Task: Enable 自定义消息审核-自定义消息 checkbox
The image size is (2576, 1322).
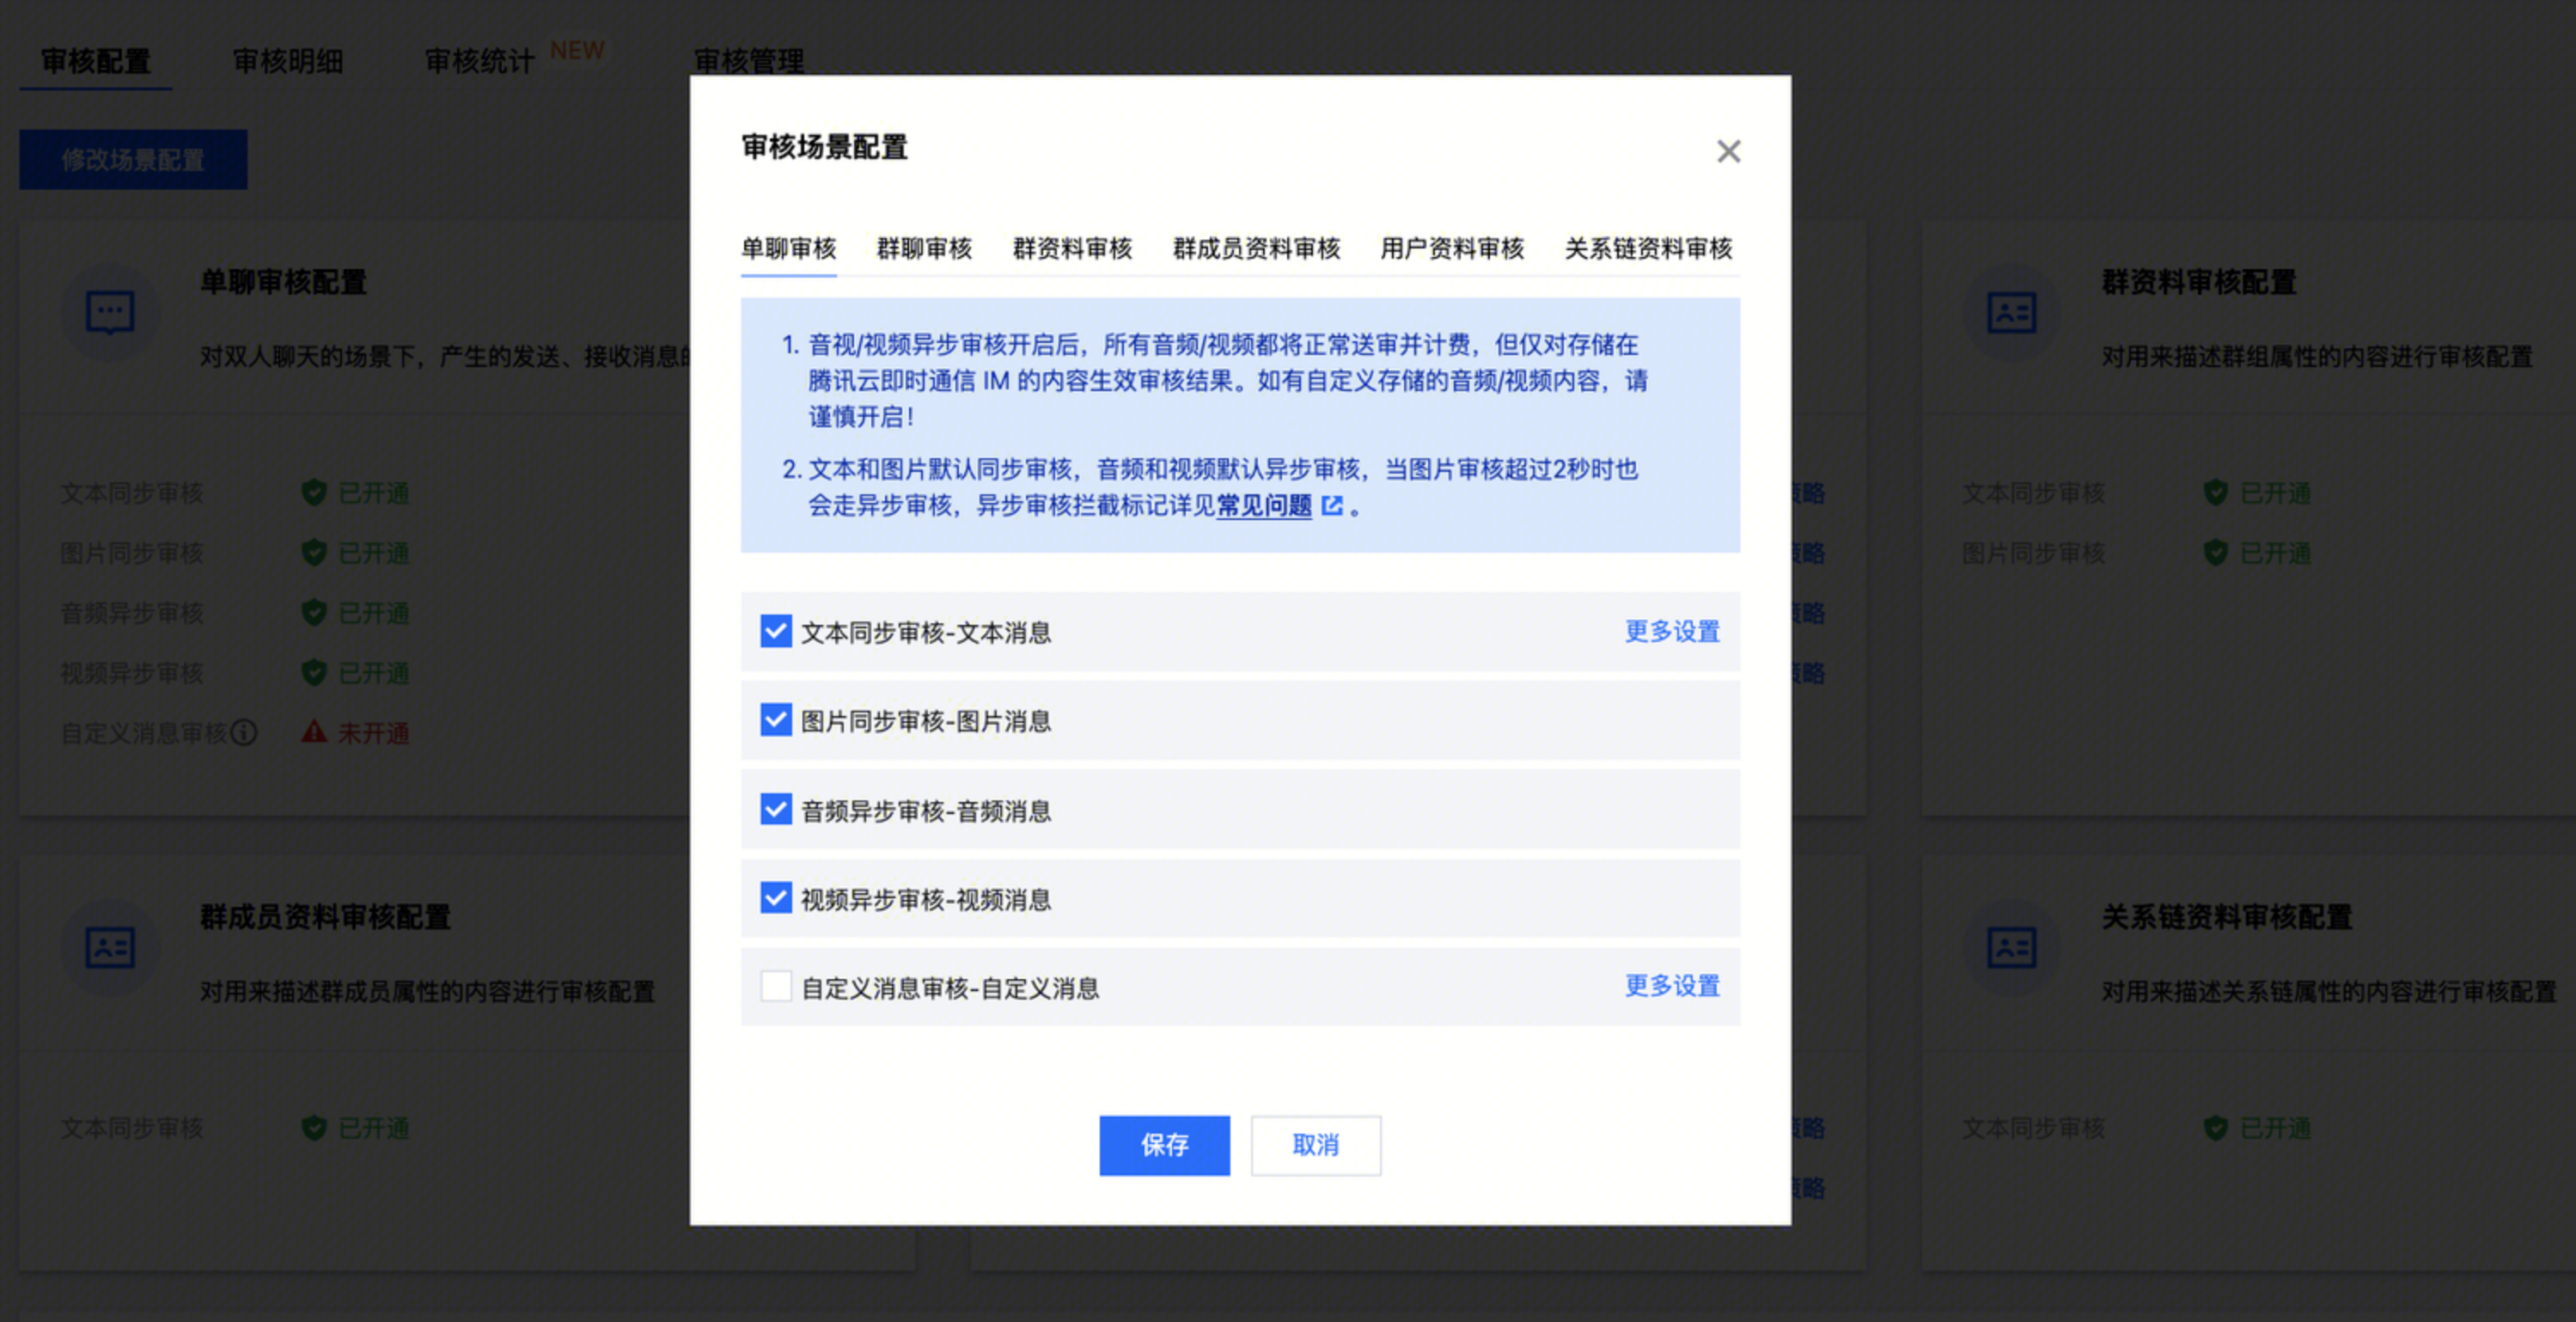Action: pos(776,986)
